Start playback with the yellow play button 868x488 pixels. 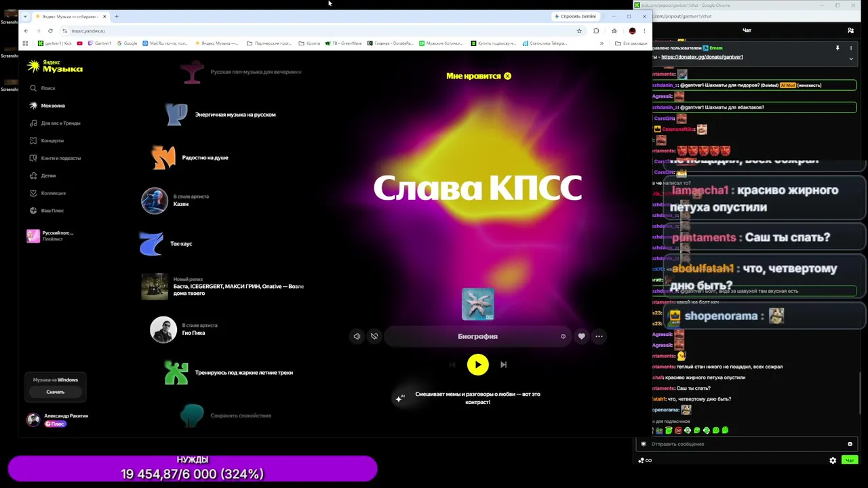(477, 365)
